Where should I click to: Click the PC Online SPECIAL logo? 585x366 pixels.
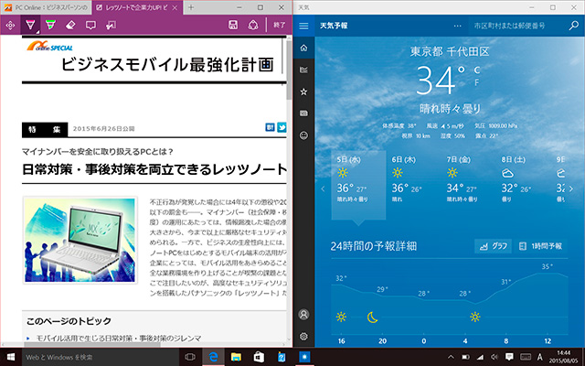[x=49, y=47]
